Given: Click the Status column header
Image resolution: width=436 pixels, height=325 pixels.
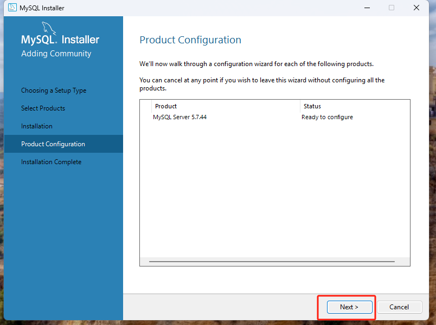Looking at the screenshot, I should coord(312,106).
